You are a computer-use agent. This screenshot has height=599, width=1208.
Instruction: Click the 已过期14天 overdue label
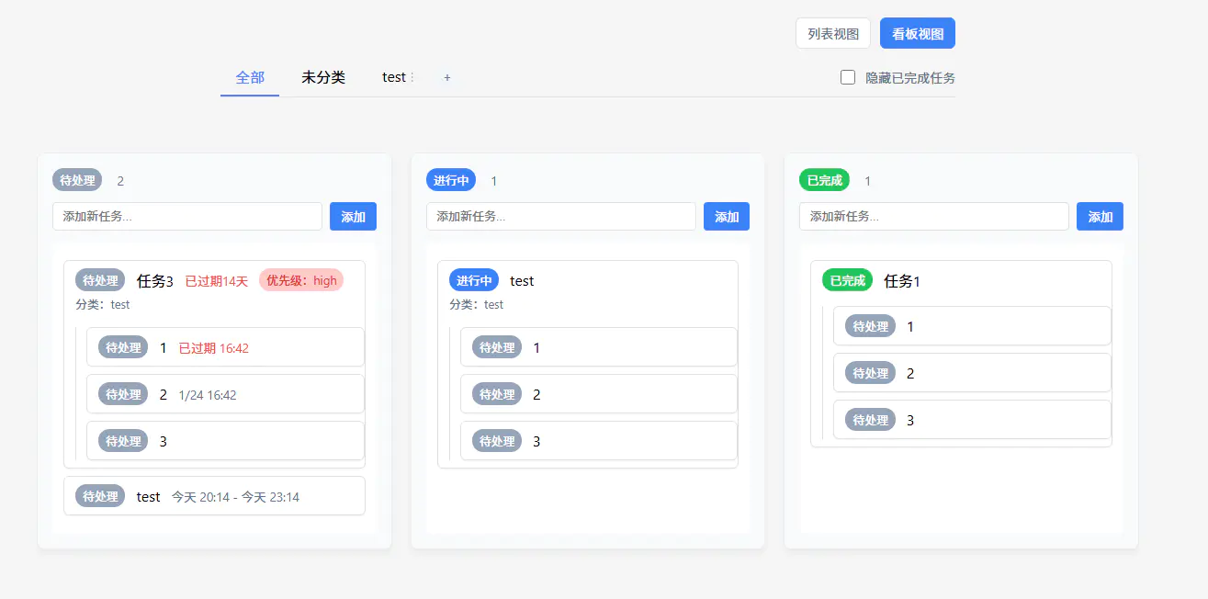pos(217,281)
